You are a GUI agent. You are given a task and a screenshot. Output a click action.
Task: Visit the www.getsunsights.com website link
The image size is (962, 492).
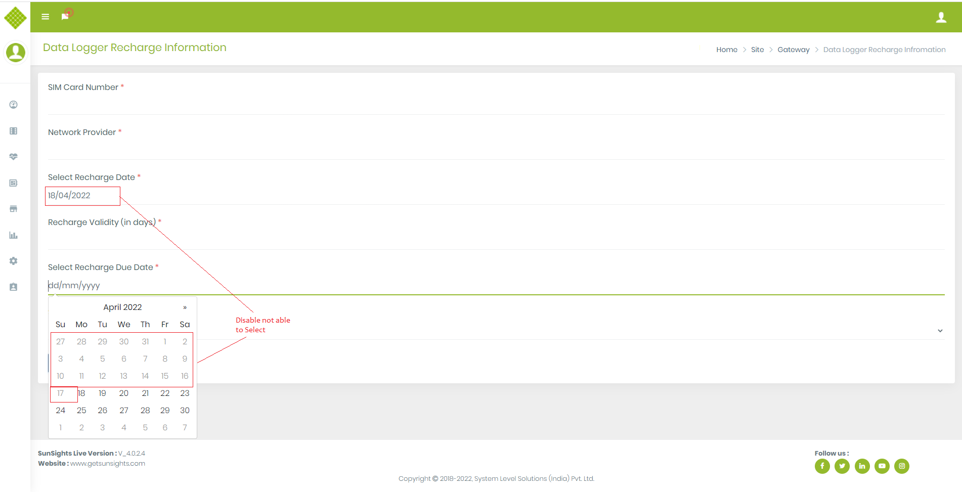pyautogui.click(x=108, y=463)
